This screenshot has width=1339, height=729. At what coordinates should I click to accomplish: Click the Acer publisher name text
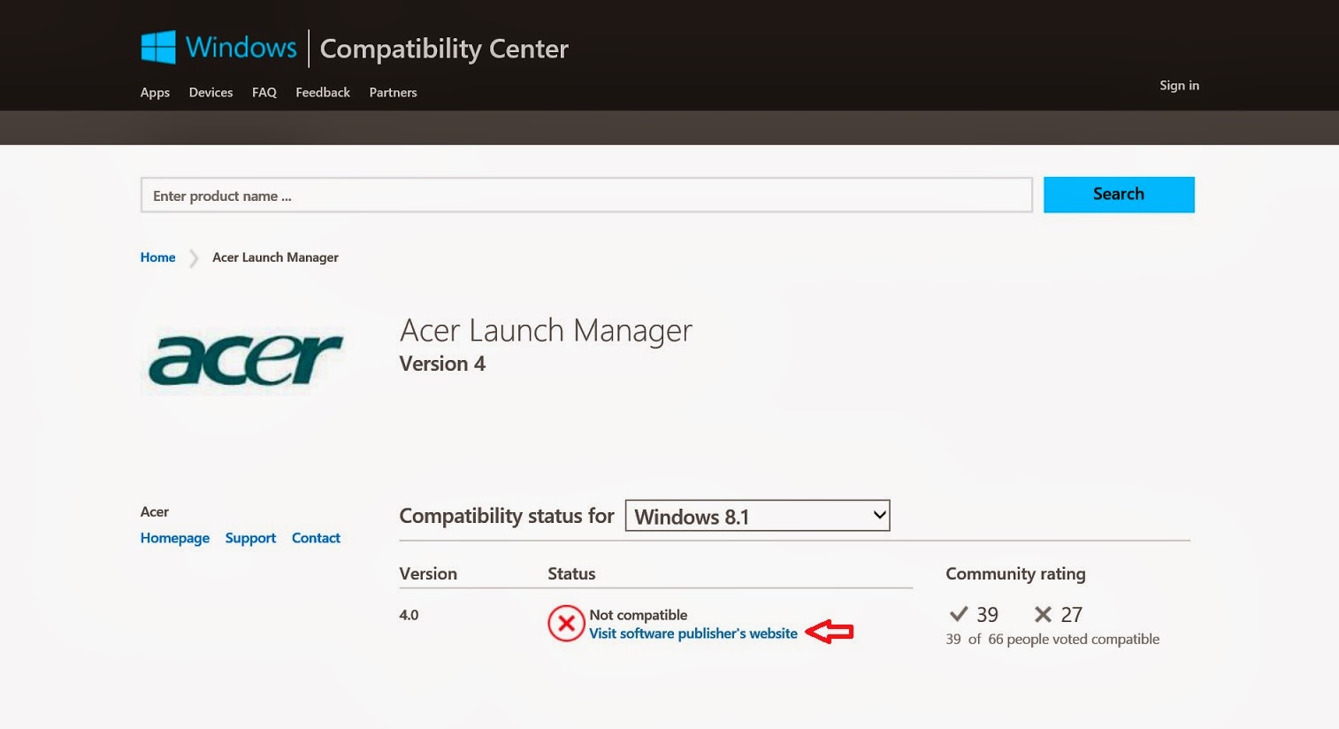point(155,511)
